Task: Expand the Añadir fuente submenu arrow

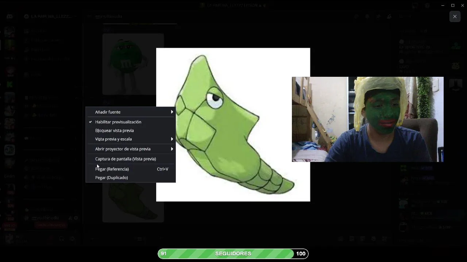Action: (172, 112)
